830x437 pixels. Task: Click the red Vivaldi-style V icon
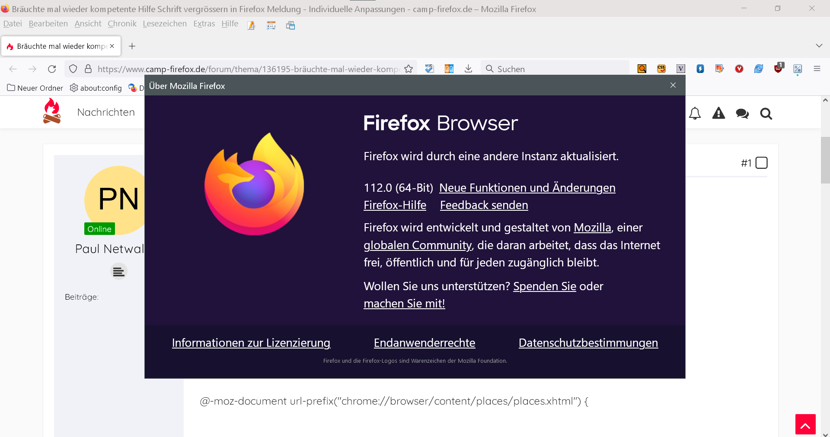pyautogui.click(x=739, y=69)
